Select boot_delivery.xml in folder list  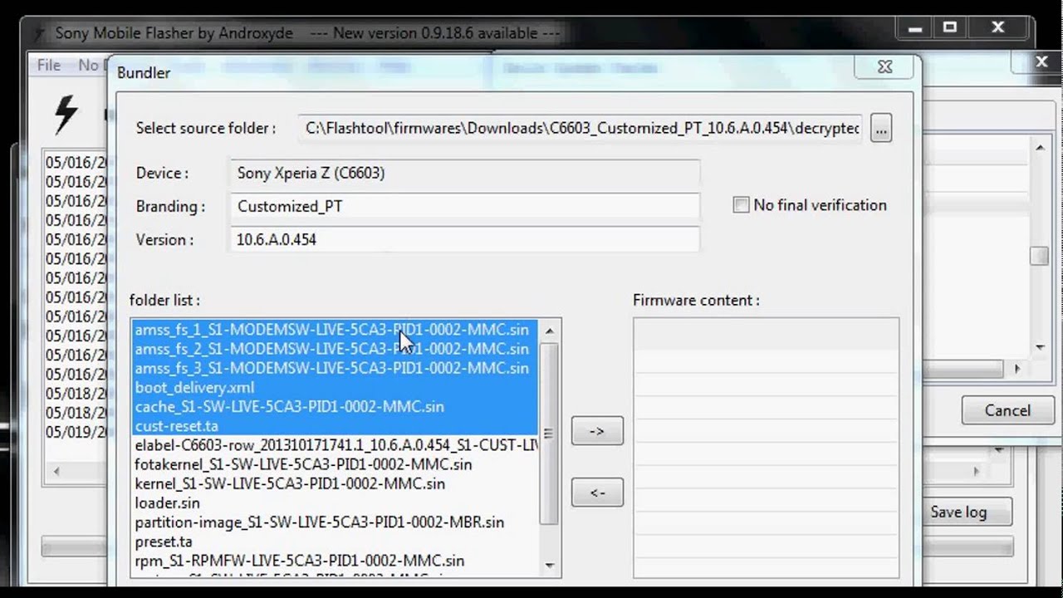point(335,387)
